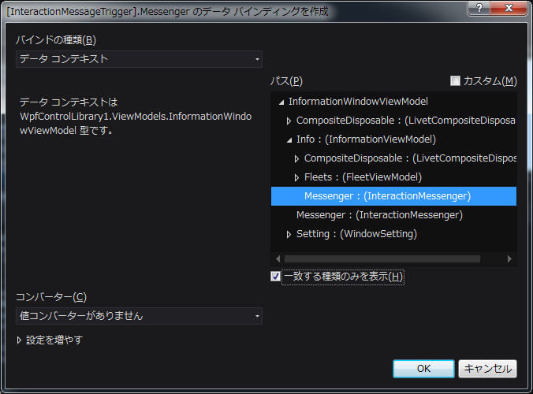533x394 pixels.
Task: Select the top-level Messenger : (InteractionMessenger) item
Action: click(x=379, y=215)
